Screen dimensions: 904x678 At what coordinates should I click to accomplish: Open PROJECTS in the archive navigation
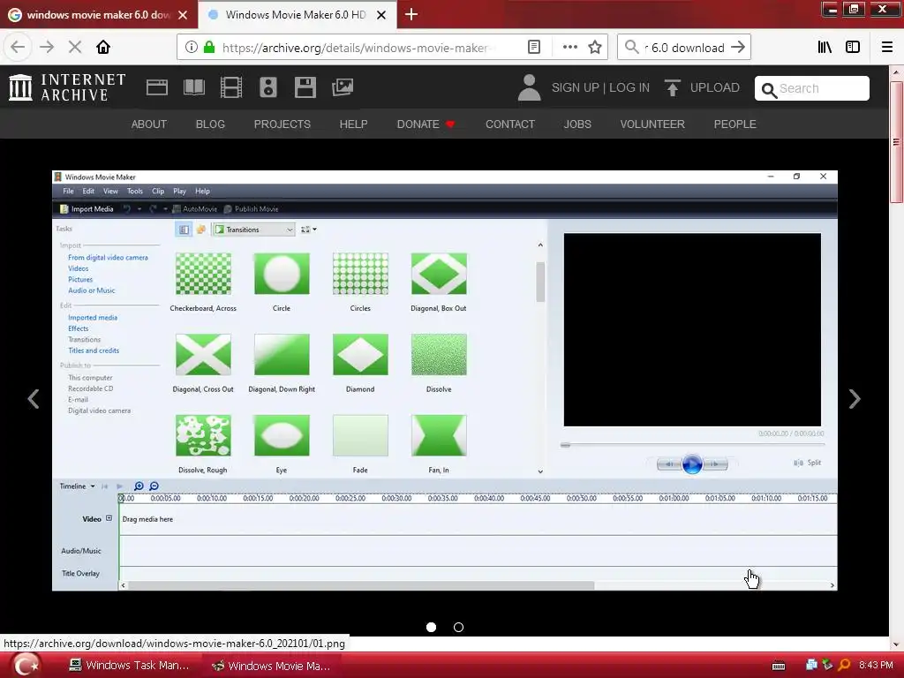282,124
